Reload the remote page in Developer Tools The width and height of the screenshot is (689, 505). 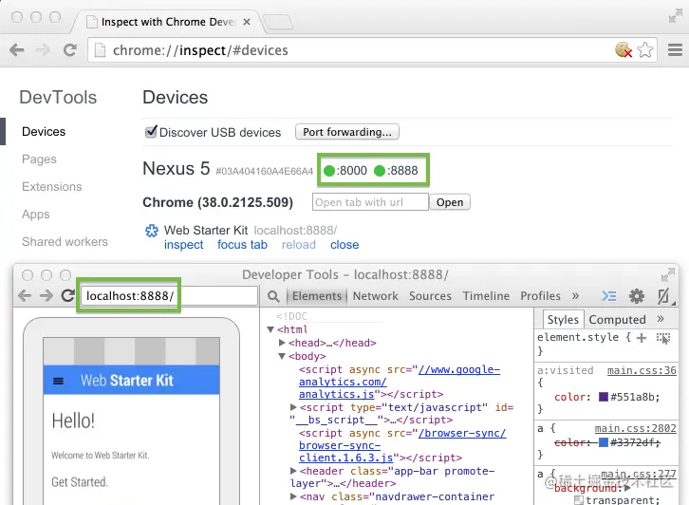(67, 295)
